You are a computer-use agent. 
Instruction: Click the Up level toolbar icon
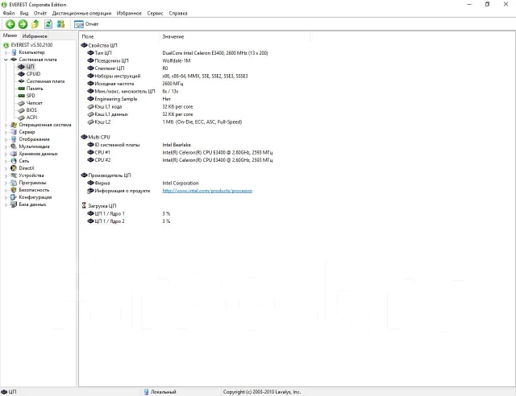(35, 24)
